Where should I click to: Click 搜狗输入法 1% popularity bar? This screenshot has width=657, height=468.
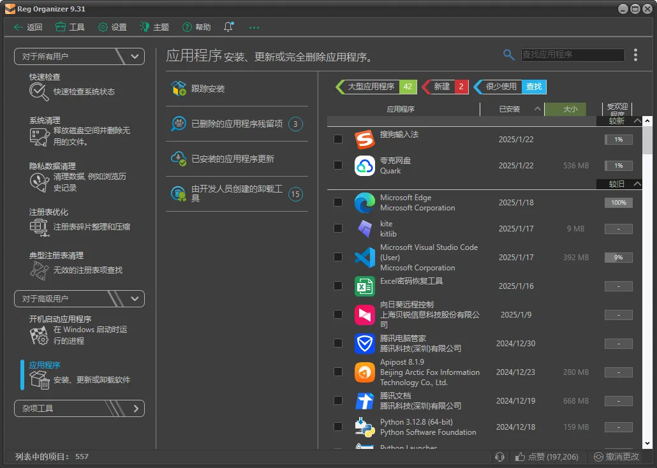(619, 140)
